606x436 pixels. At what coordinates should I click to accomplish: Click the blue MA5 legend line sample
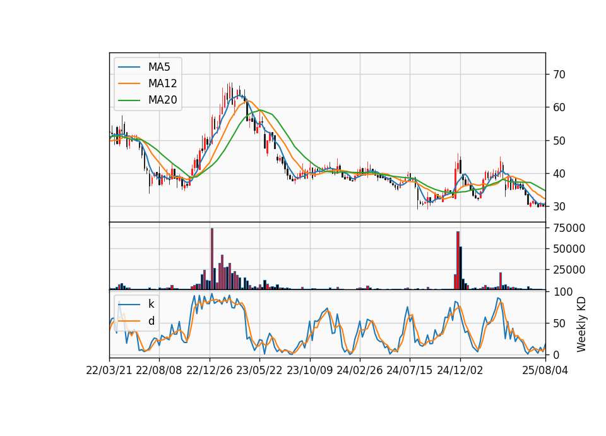[x=129, y=67]
